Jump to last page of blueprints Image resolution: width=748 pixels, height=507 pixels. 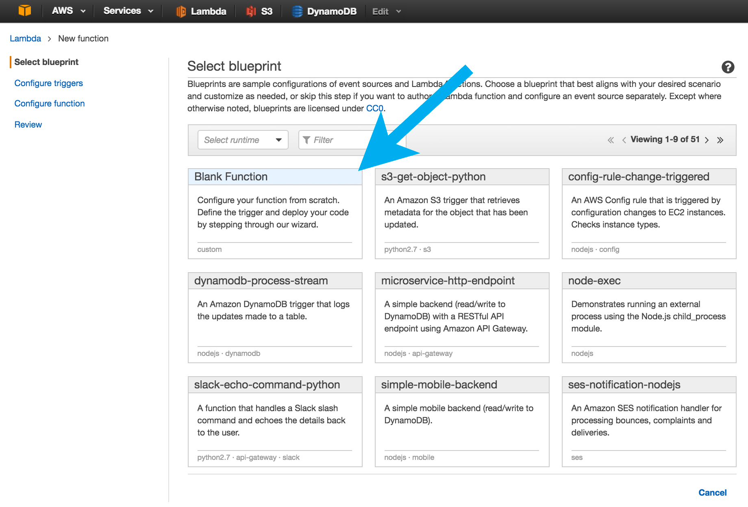click(x=720, y=140)
